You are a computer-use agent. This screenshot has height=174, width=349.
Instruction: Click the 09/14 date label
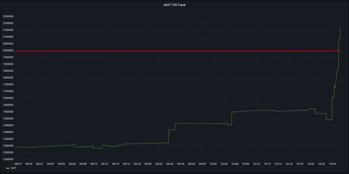[x=115, y=164]
